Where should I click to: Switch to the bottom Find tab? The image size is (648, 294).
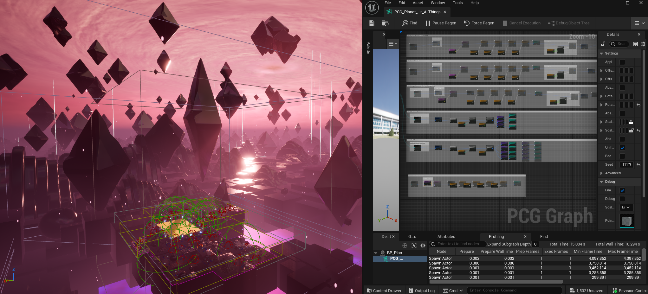[544, 237]
